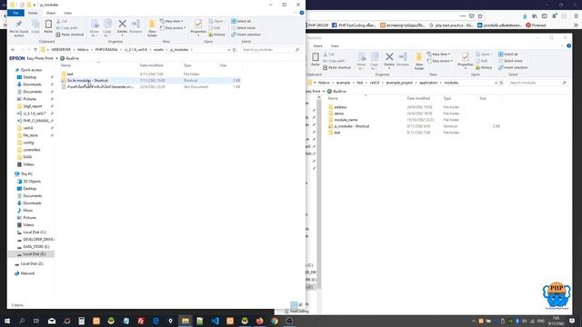
Task: Open controllers folder in Quick access
Action: (32, 150)
